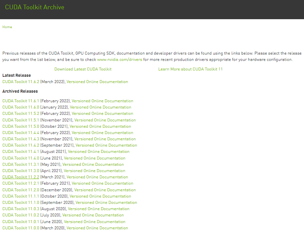
Task: View documentation for Toolkit 11.4.4
Action: tap(102, 133)
